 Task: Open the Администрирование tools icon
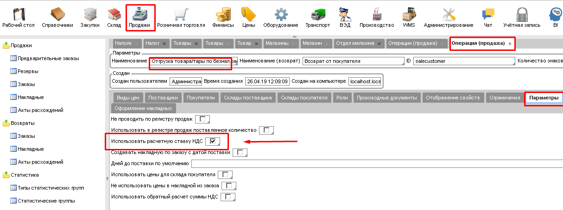[x=448, y=14]
